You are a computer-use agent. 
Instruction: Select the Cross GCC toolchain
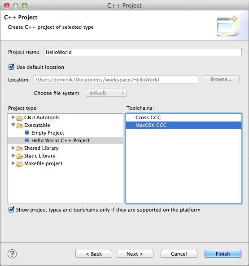[x=183, y=117]
